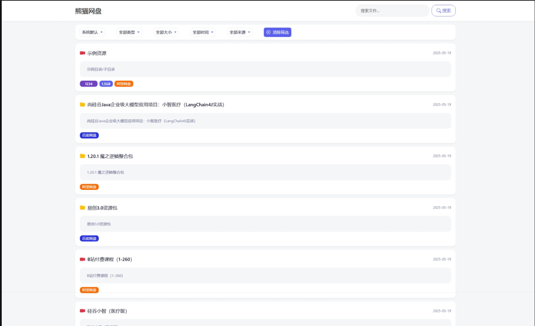Click the 1.5GB size tag
535x326 pixels.
tap(106, 84)
